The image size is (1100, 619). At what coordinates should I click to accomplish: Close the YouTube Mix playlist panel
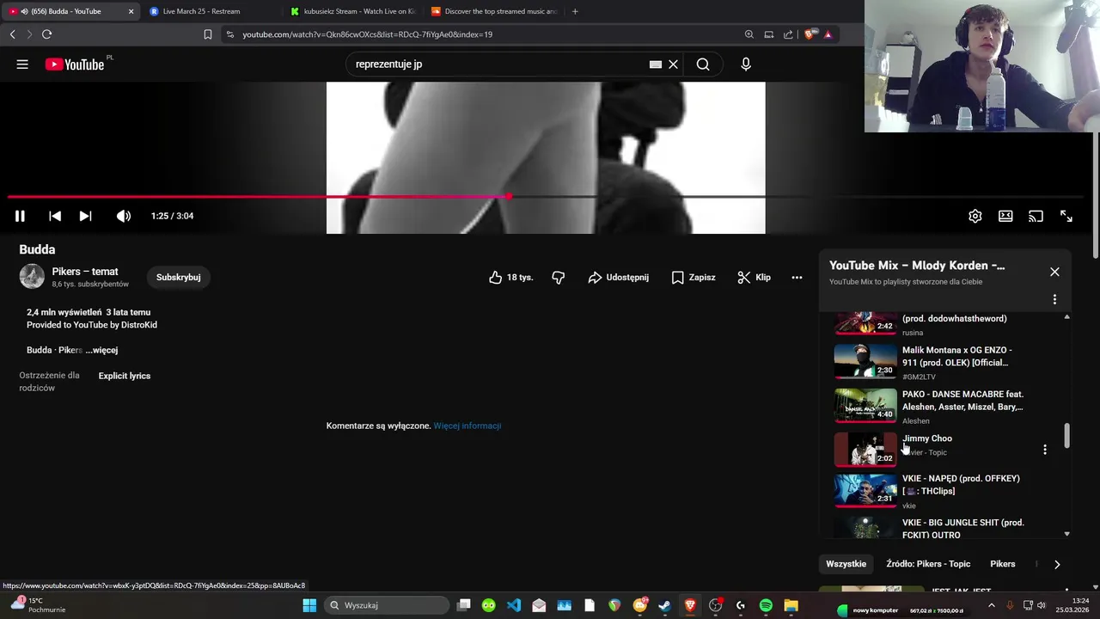[1054, 272]
